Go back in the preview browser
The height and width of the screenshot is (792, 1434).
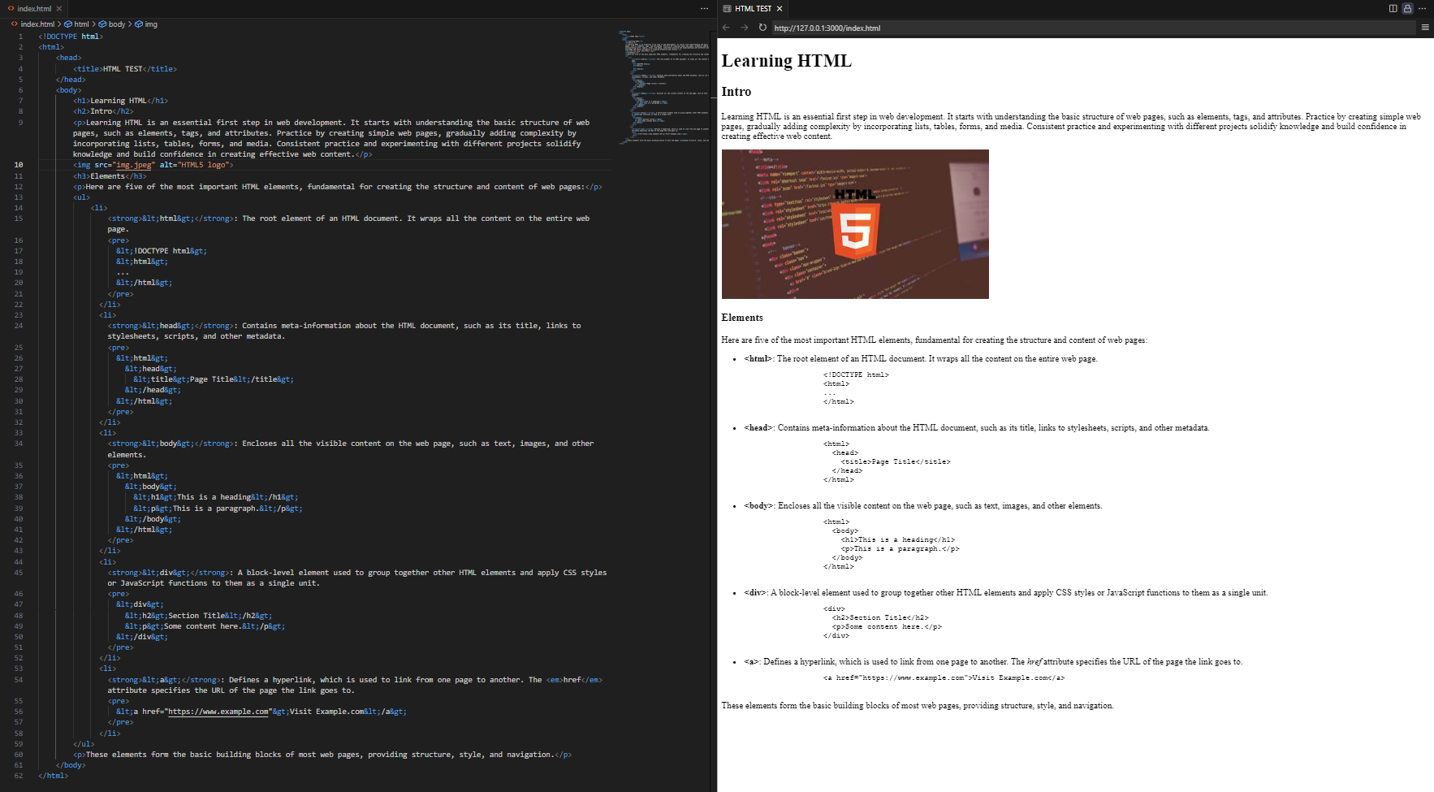click(726, 28)
